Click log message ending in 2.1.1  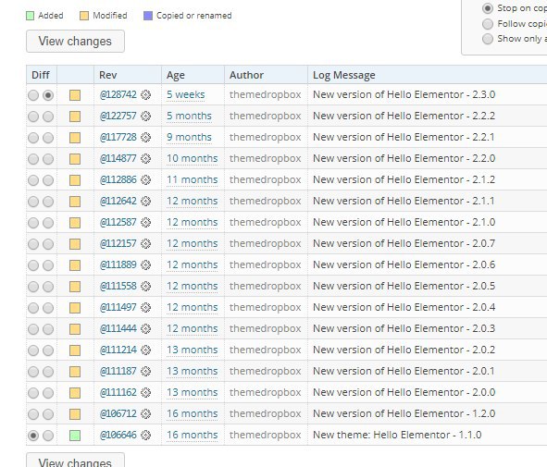pyautogui.click(x=404, y=201)
